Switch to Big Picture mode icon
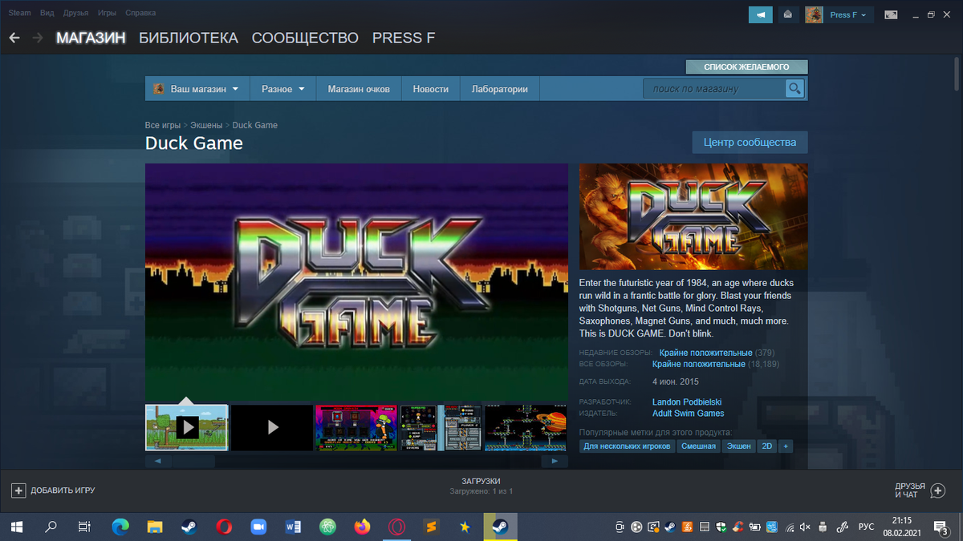Image resolution: width=963 pixels, height=541 pixels. tap(891, 14)
